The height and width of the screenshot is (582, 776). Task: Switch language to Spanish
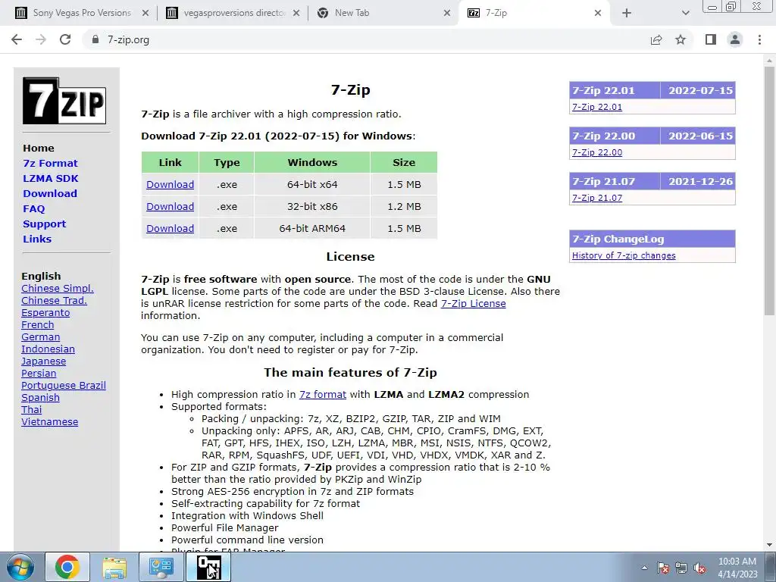click(x=41, y=397)
